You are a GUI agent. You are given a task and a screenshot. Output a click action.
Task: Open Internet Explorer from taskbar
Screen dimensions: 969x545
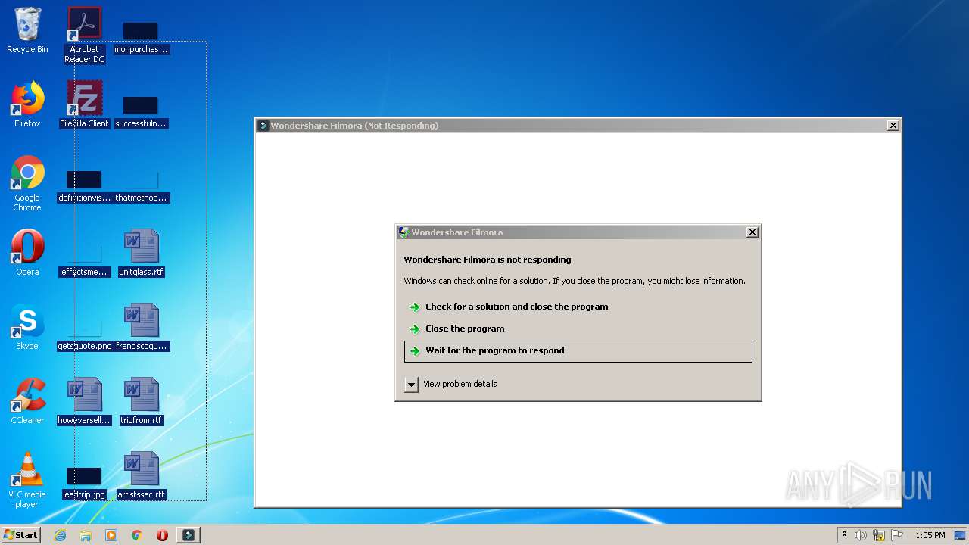click(x=61, y=535)
